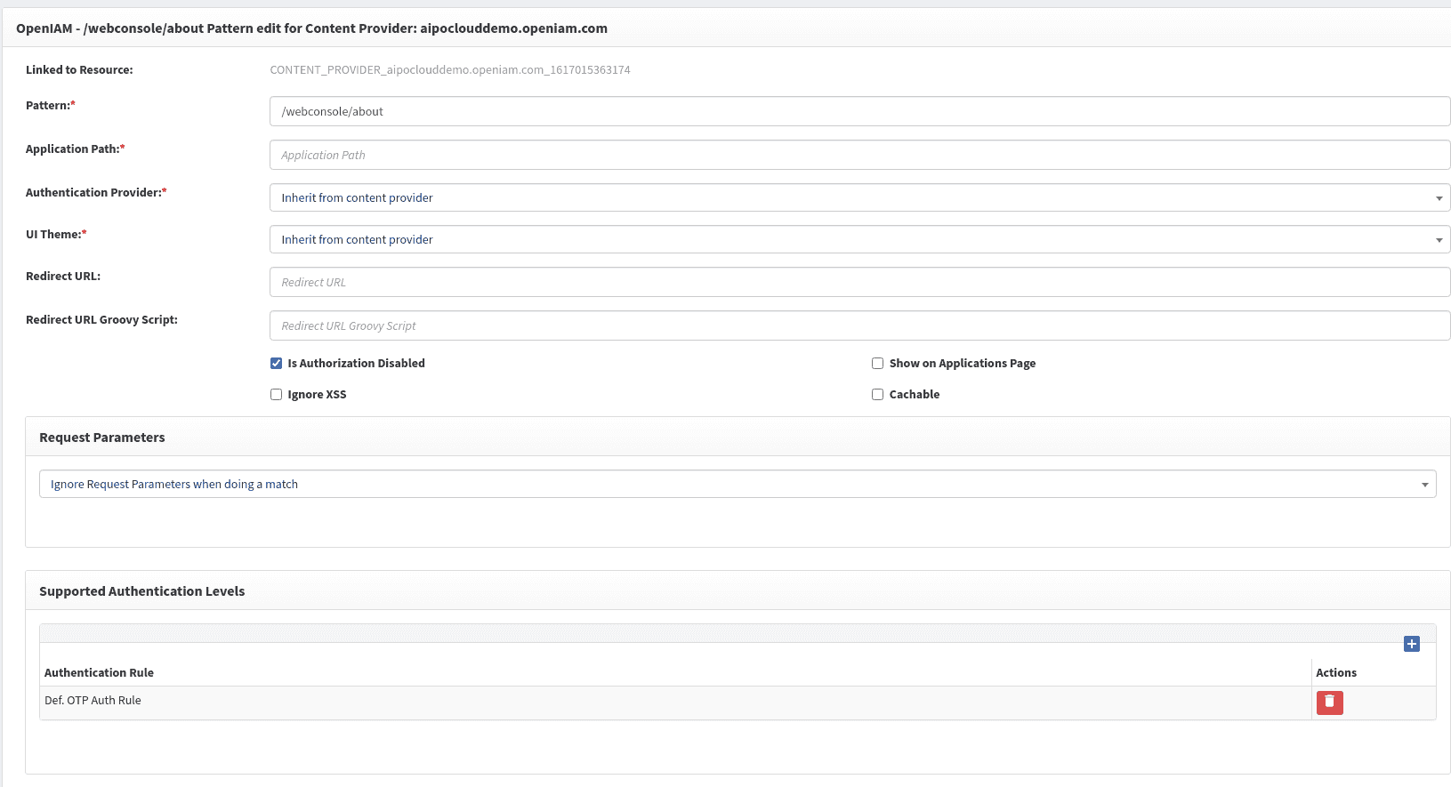Delete the Def. OTP Auth Rule entry
Image resolution: width=1451 pixels, height=787 pixels.
pos(1329,703)
